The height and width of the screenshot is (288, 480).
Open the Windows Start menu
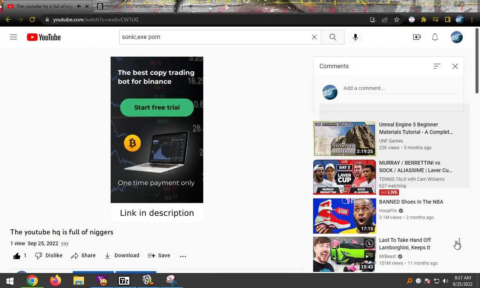[x=10, y=280]
